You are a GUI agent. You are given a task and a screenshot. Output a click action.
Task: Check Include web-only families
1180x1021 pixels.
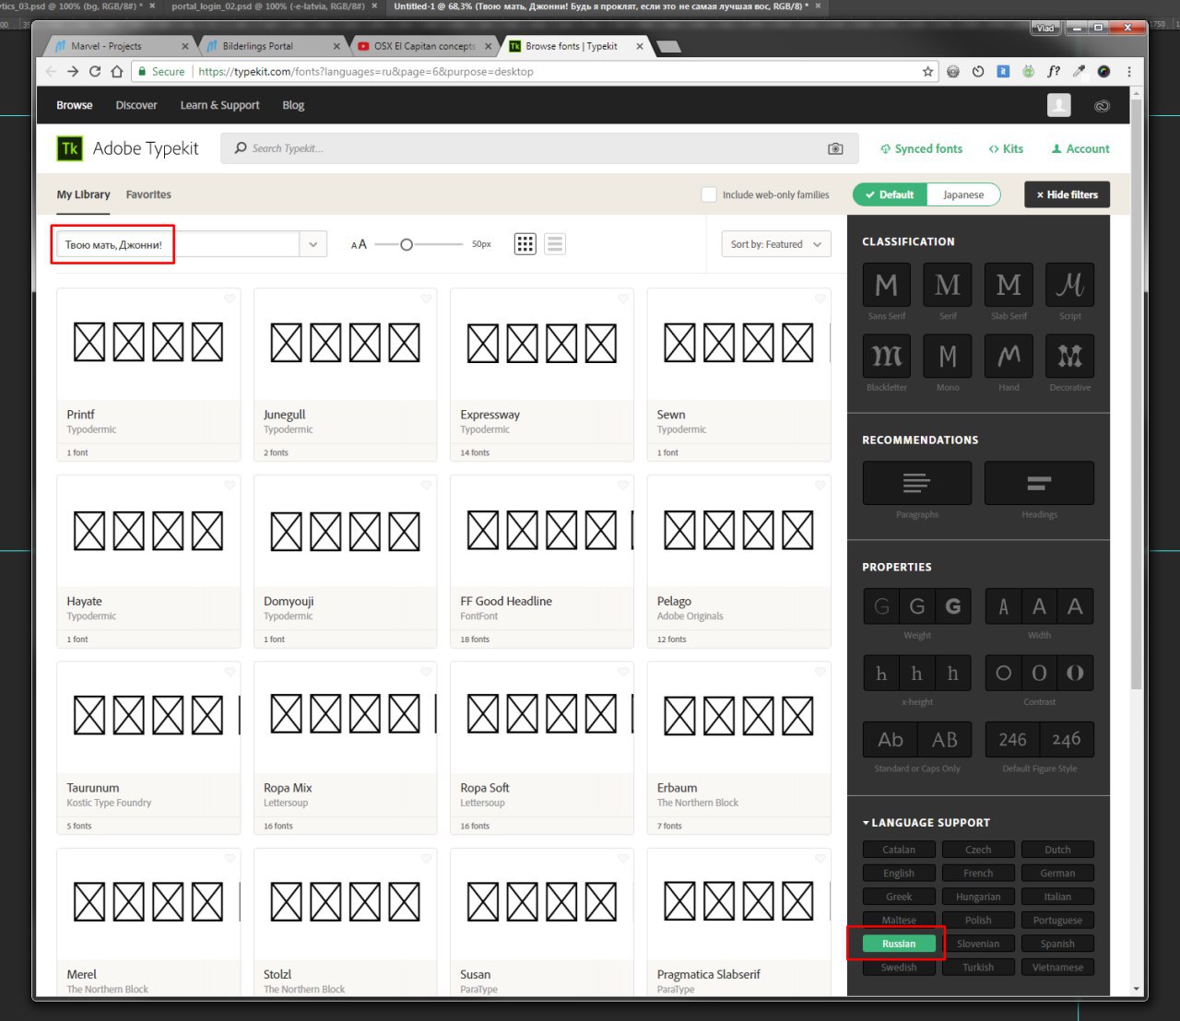(x=708, y=194)
